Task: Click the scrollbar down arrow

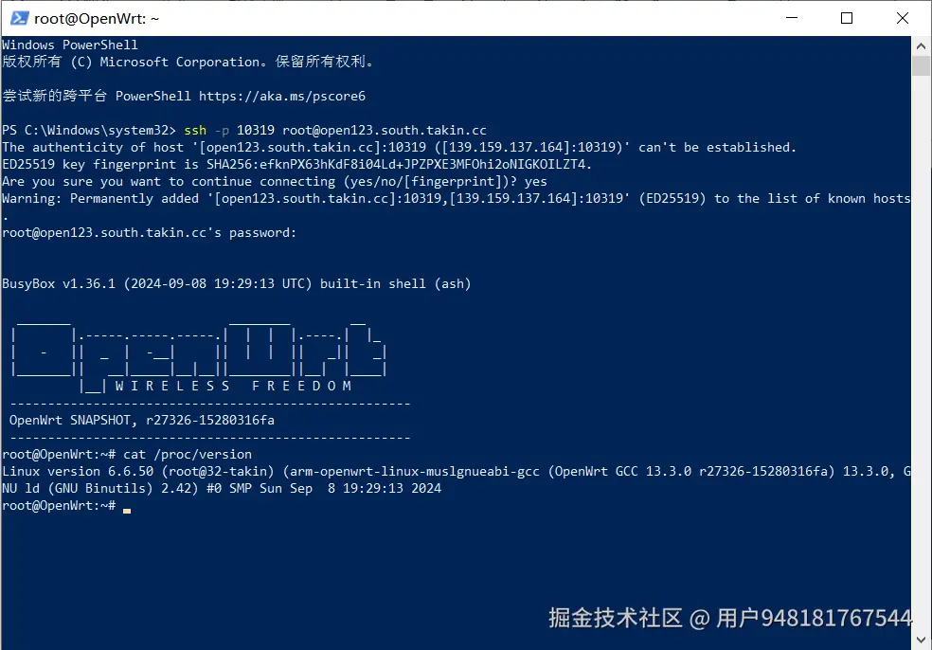Action: (921, 640)
